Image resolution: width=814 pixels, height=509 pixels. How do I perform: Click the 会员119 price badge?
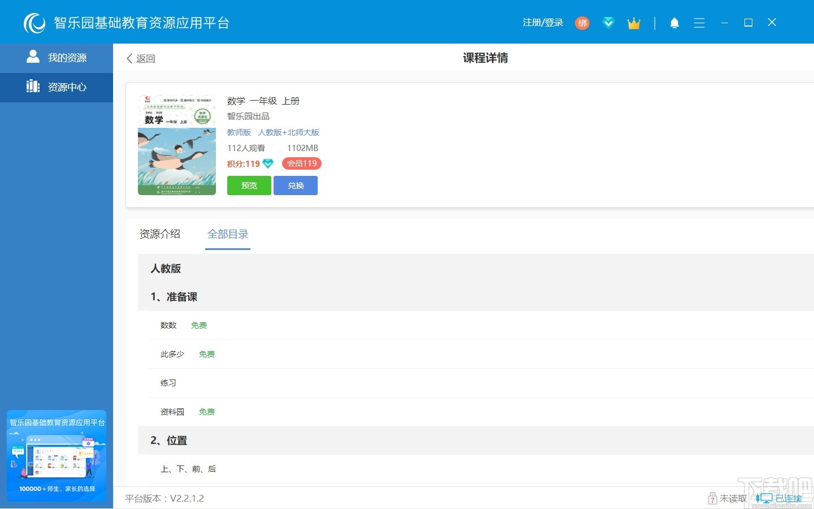(301, 163)
